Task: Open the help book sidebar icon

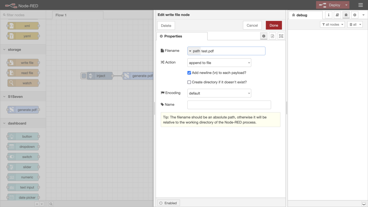Action: pos(337,15)
